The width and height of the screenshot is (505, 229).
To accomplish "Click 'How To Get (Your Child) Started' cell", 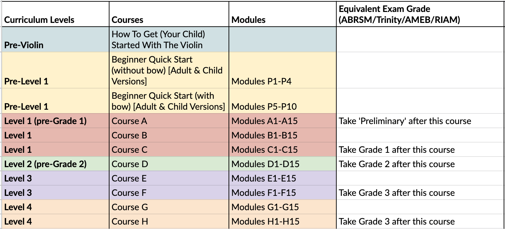I will tap(169, 39).
